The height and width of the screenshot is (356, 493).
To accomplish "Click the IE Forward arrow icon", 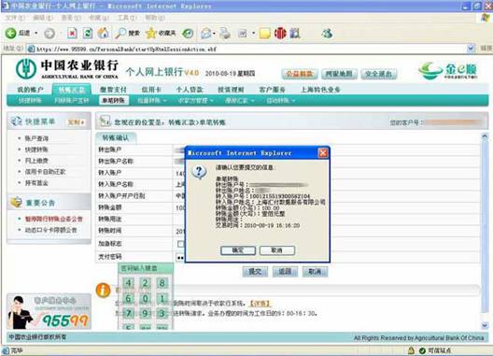I will click(49, 33).
